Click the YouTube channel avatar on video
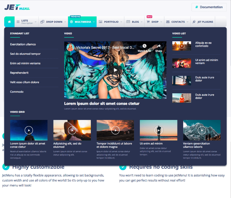The image size is (231, 198). (x=70, y=47)
